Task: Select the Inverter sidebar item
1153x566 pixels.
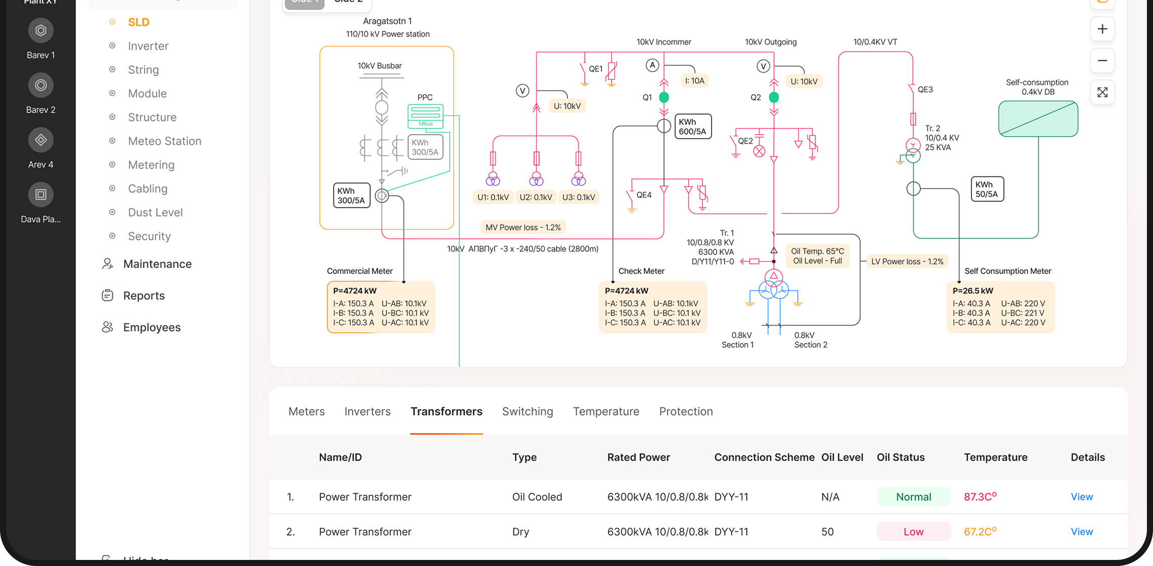Action: point(148,46)
